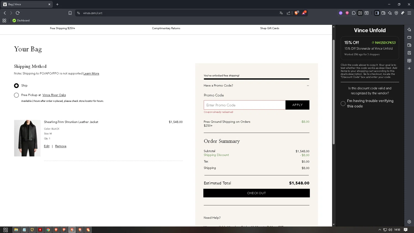Click the translate page icon
Viewport: 414px width, 233px height.
click(x=281, y=13)
